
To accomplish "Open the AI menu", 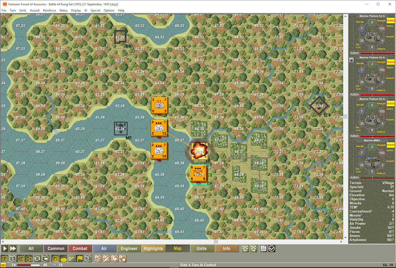I will pyautogui.click(x=86, y=10).
